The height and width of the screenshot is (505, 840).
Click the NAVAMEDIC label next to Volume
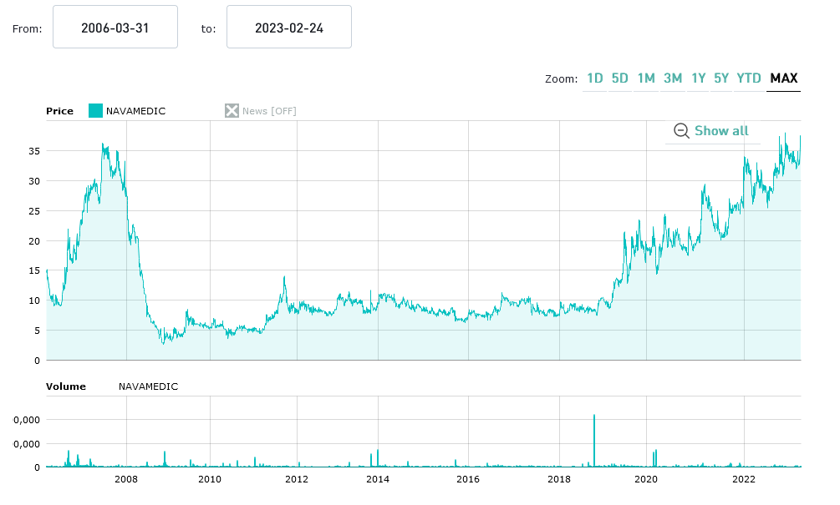coord(148,386)
